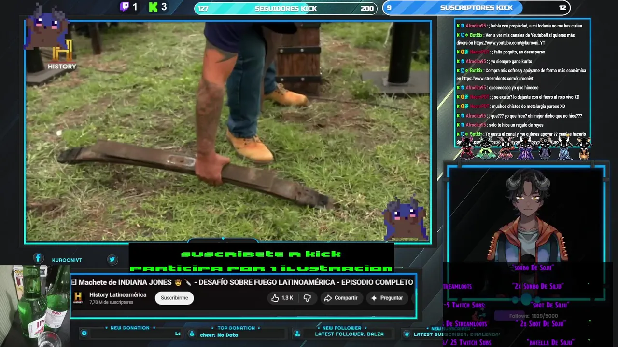Click the Seguidores Kick progress bar
This screenshot has width=618, height=347.
coord(286,8)
